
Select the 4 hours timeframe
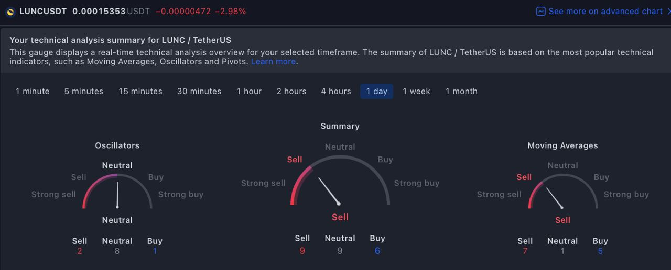pyautogui.click(x=336, y=92)
